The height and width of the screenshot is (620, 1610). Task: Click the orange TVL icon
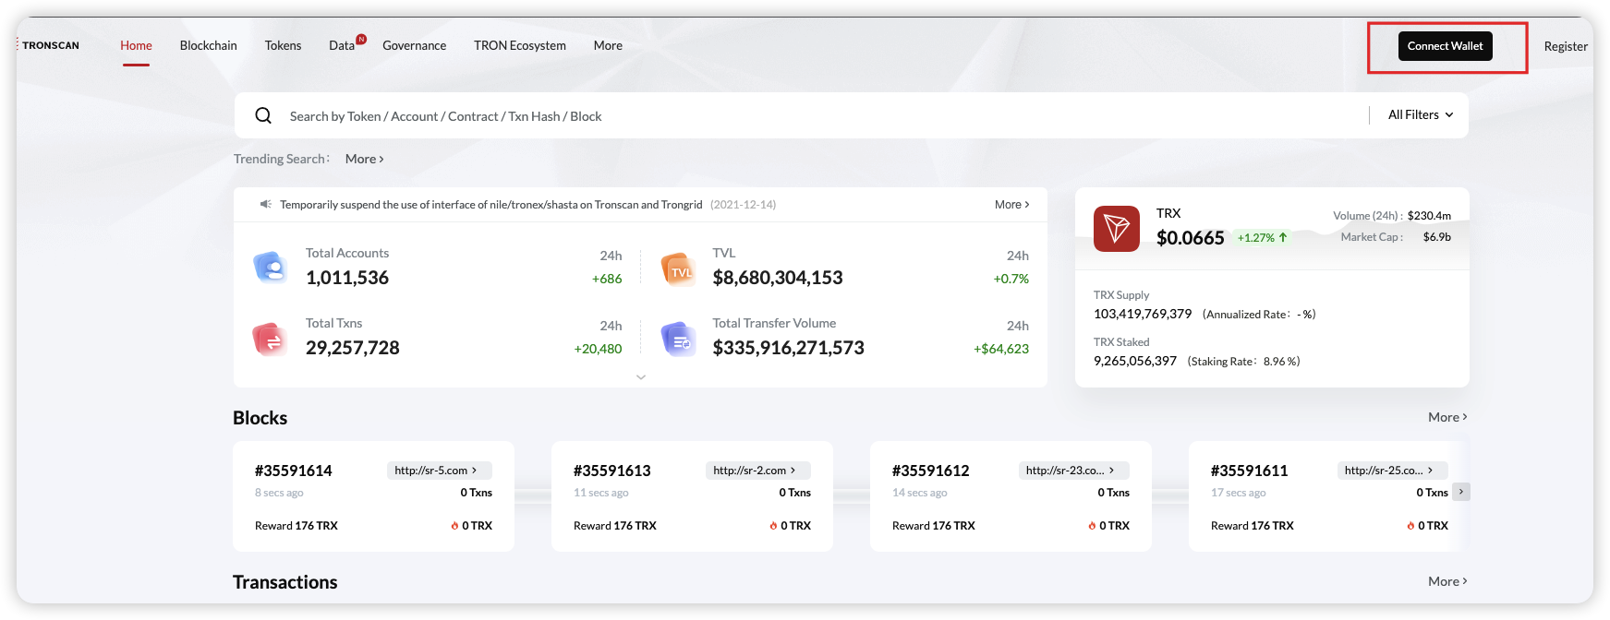pyautogui.click(x=678, y=269)
